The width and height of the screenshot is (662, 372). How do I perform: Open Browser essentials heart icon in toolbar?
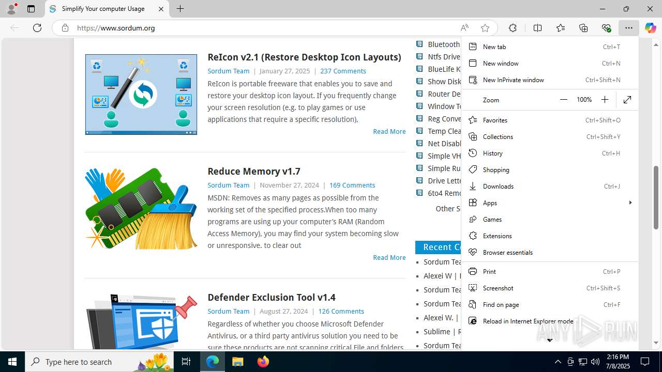coord(606,28)
